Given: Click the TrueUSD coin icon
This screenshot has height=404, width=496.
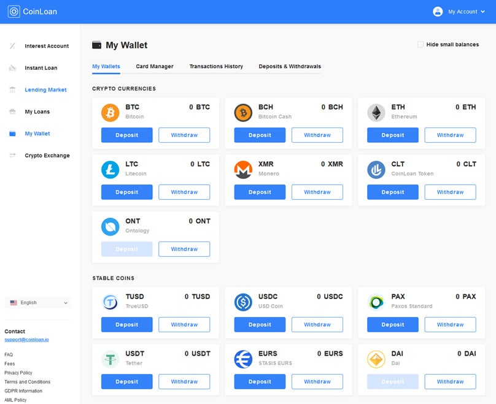Looking at the screenshot, I should tap(110, 302).
